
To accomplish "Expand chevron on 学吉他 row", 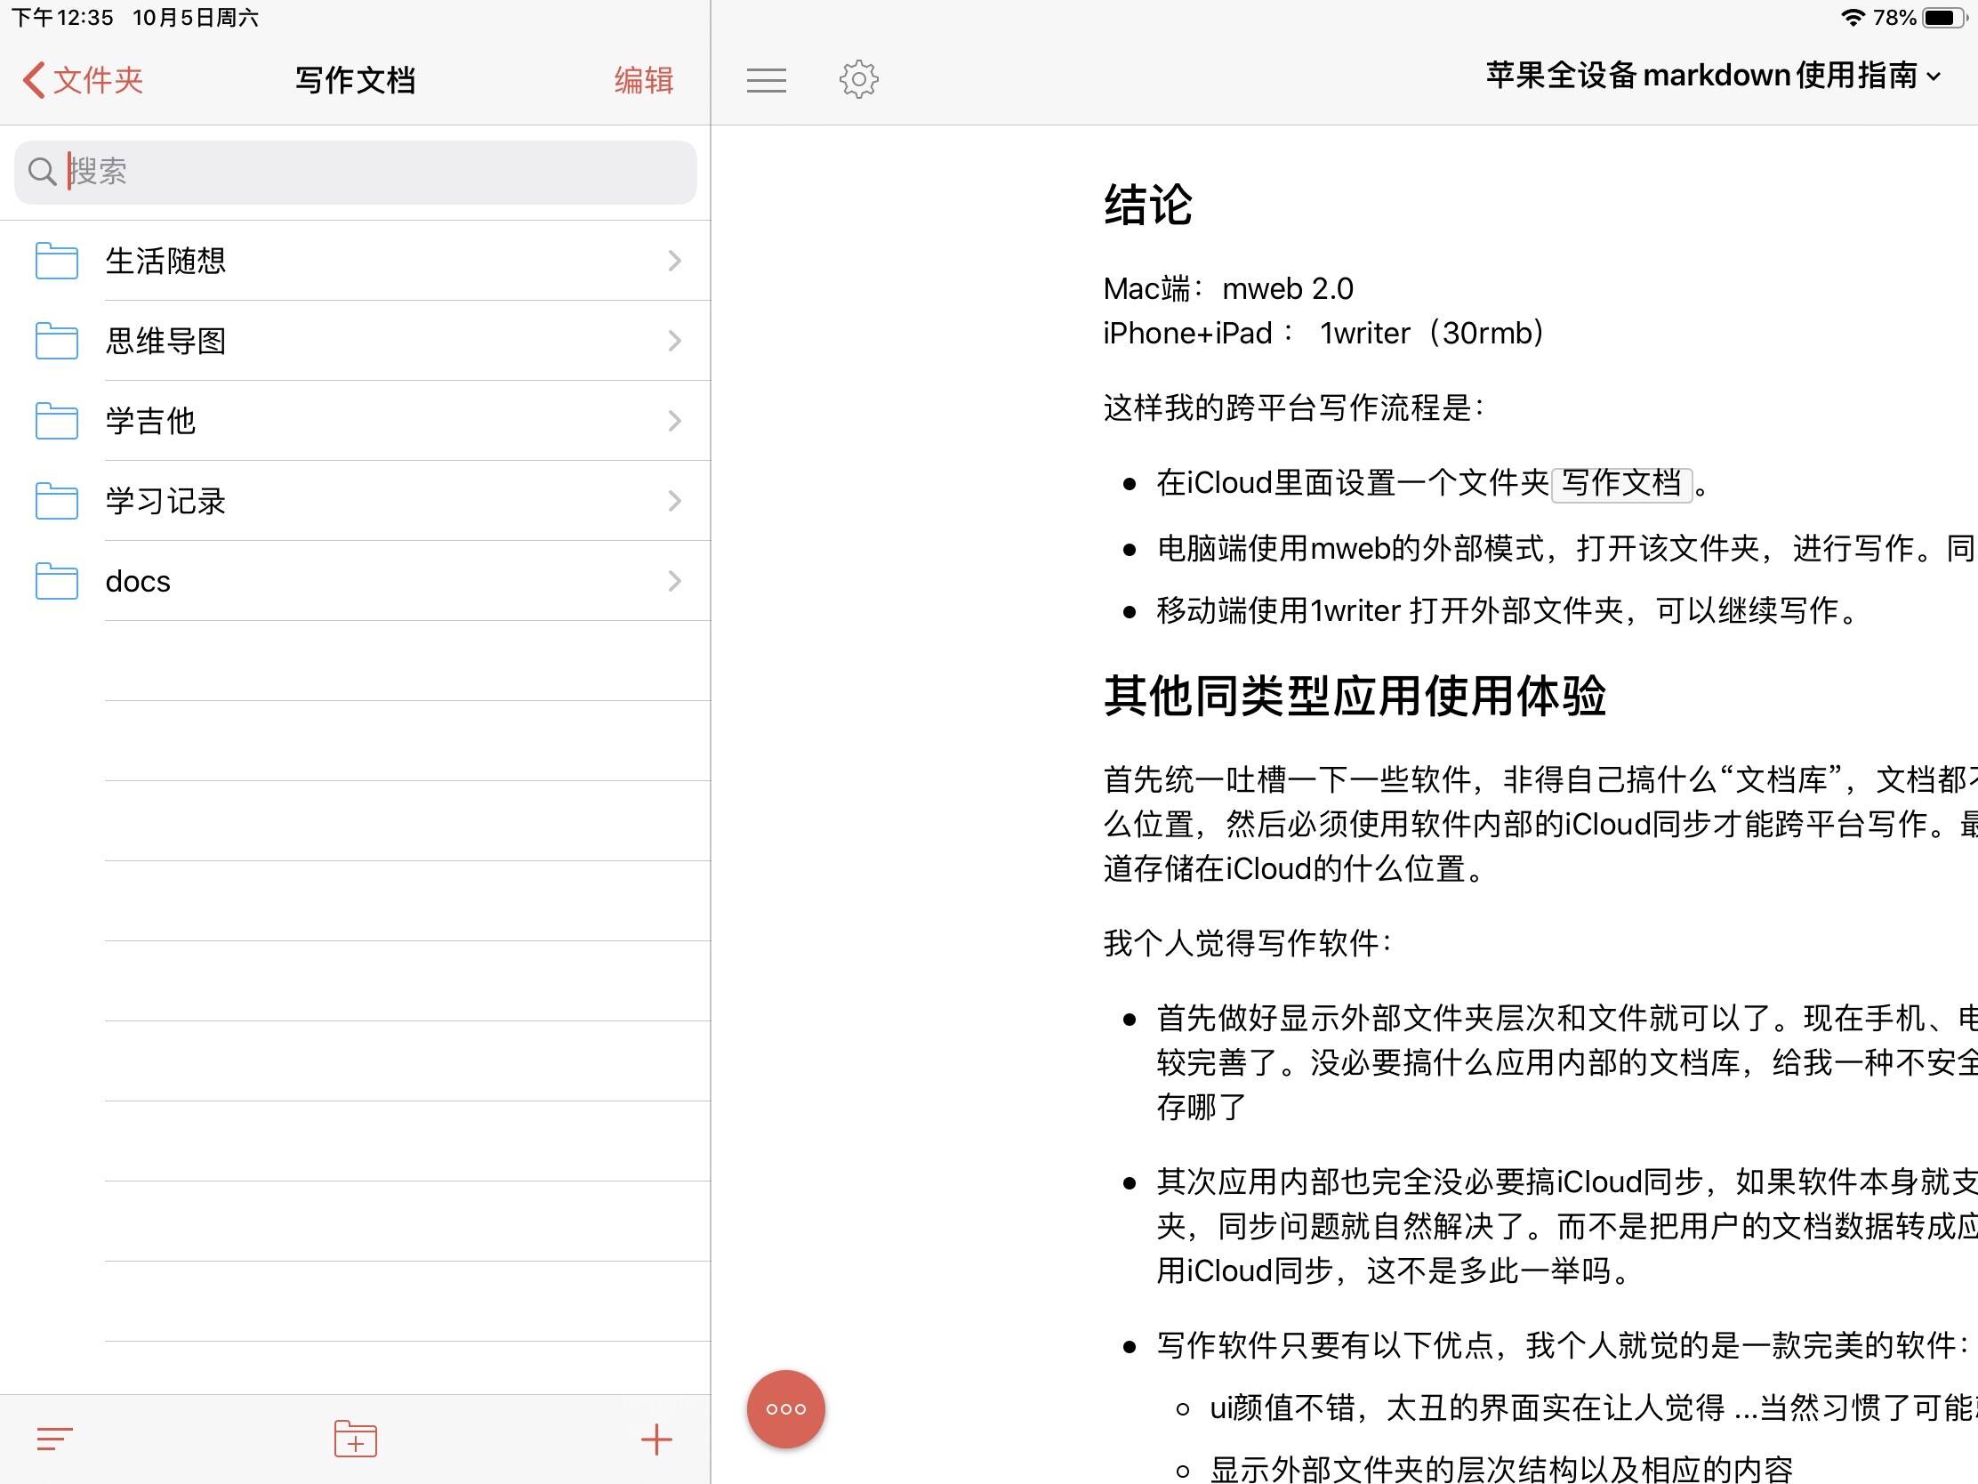I will point(675,421).
